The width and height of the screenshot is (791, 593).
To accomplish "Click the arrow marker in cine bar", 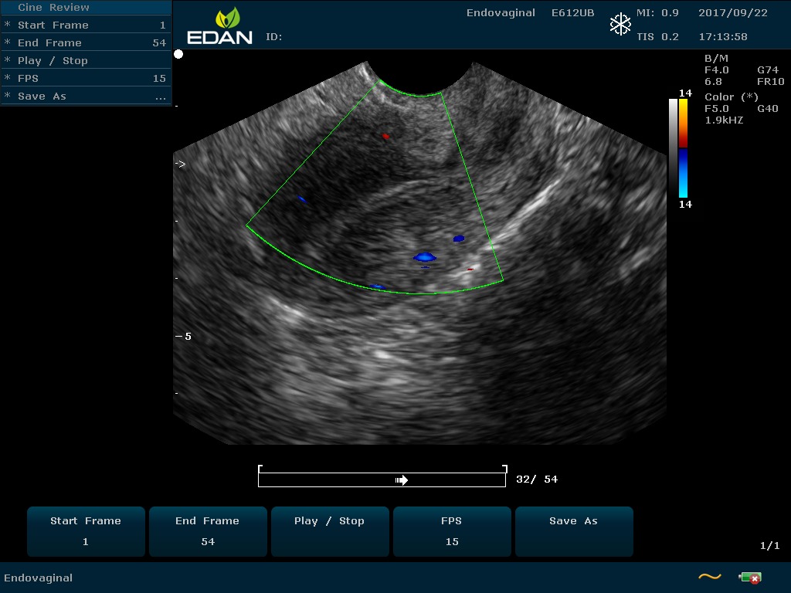I will point(402,480).
